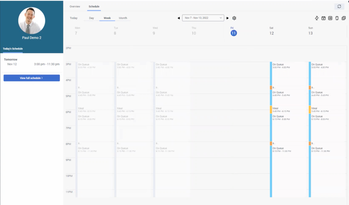Click the 3:00 pm - 11:30 pm shift time
Image resolution: width=349 pixels, height=205 pixels.
point(47,64)
